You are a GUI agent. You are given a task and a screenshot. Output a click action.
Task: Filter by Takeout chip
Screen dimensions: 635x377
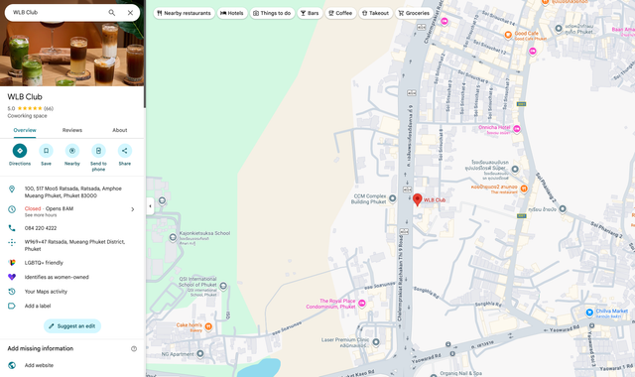pos(375,13)
